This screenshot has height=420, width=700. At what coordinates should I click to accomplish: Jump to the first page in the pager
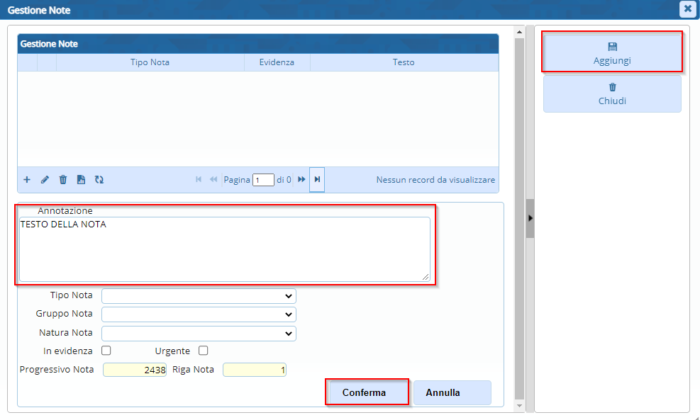click(199, 180)
